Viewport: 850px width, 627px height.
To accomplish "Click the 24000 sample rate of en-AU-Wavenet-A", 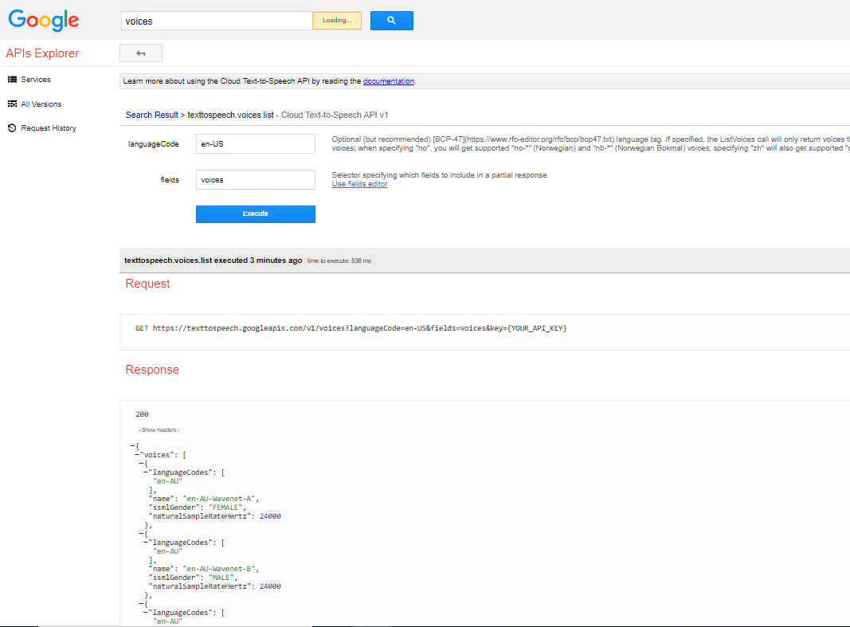I will click(x=271, y=516).
